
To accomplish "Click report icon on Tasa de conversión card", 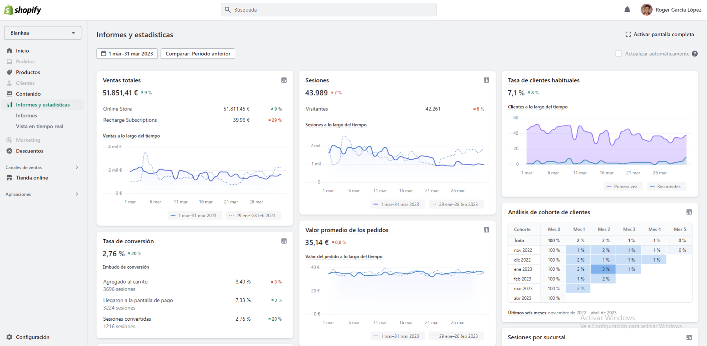I will point(284,241).
